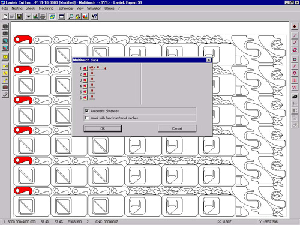Toggle Automatic distances checkbox

87,111
